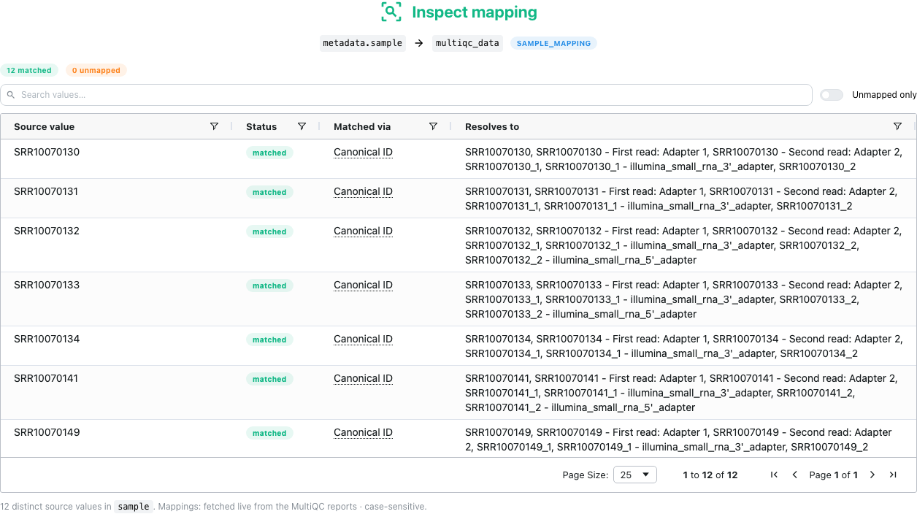The width and height of the screenshot is (917, 514).
Task: Select source value SRR10070131
Action: 46,191
